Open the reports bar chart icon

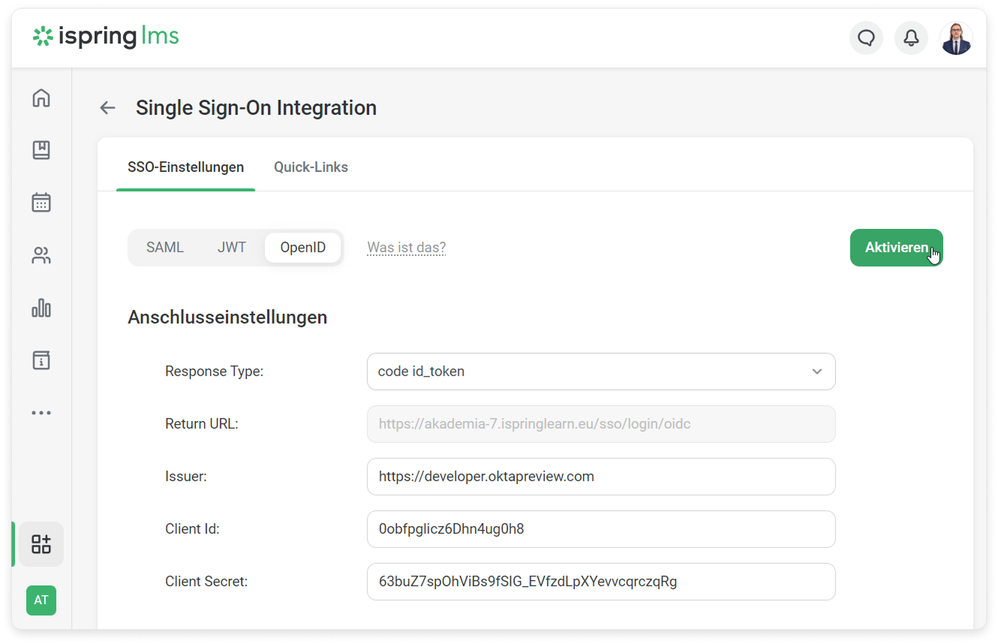pos(41,308)
